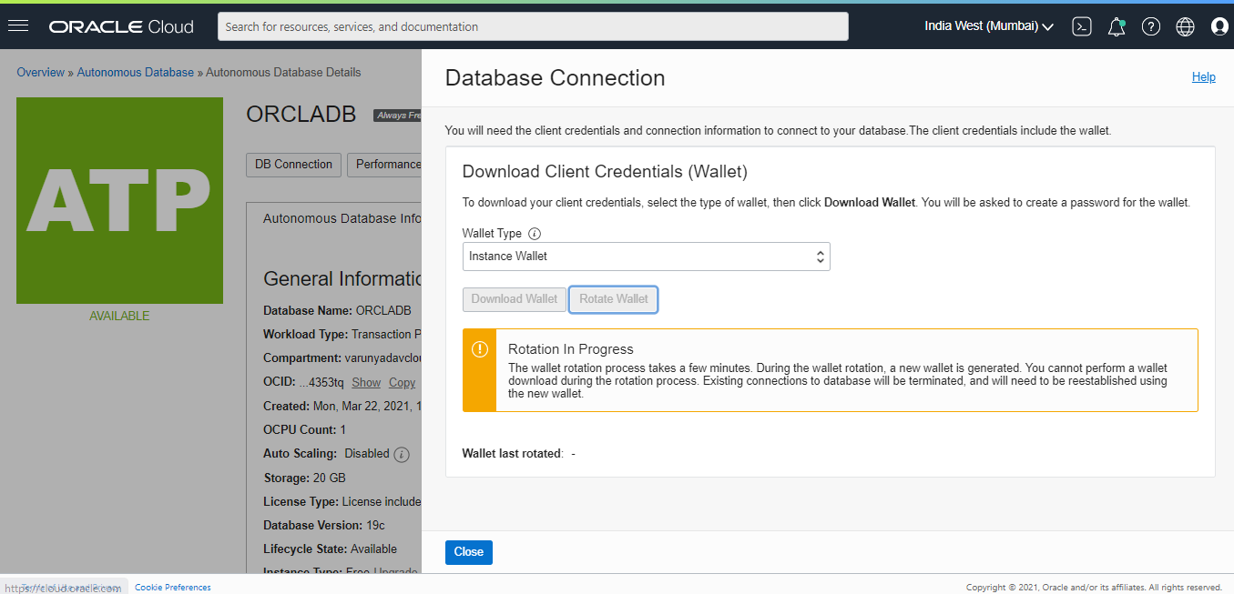The height and width of the screenshot is (594, 1234).
Task: Click the Rotation In Progress heading
Action: [x=570, y=349]
